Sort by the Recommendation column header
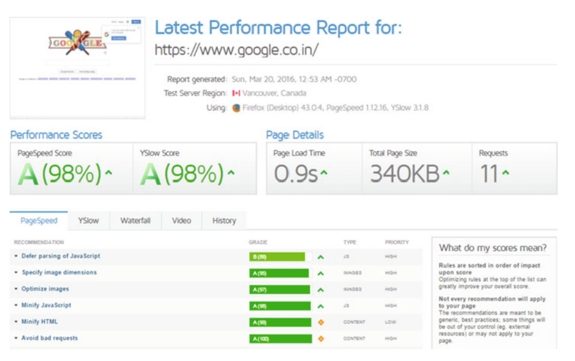Image resolution: width=575 pixels, height=361 pixels. coord(39,242)
